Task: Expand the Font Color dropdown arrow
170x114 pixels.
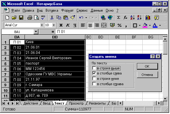Action: click(x=160, y=26)
